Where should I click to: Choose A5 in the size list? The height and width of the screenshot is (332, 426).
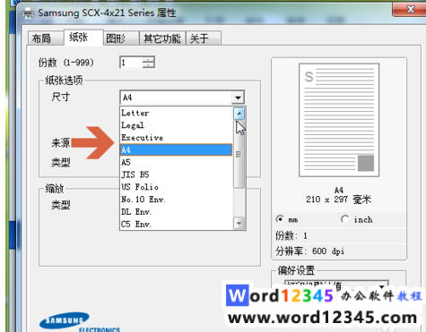[176, 162]
